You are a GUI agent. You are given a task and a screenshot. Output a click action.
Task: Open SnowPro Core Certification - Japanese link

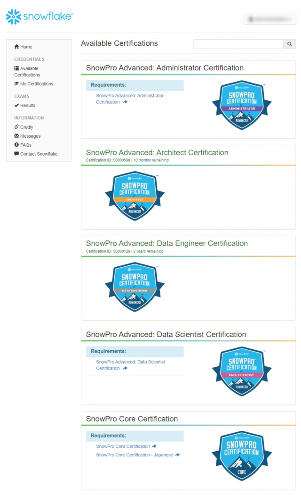(x=135, y=455)
